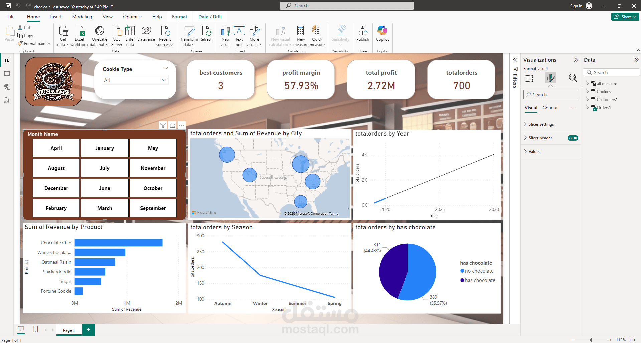Adjust the zoom slider handle
Viewport: 641px width, 343px height.
point(591,340)
